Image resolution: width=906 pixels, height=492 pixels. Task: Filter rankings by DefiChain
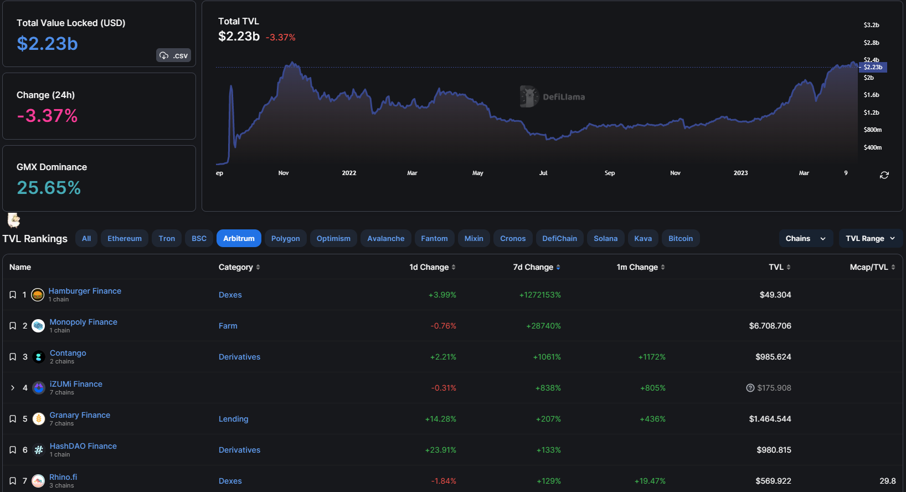559,238
